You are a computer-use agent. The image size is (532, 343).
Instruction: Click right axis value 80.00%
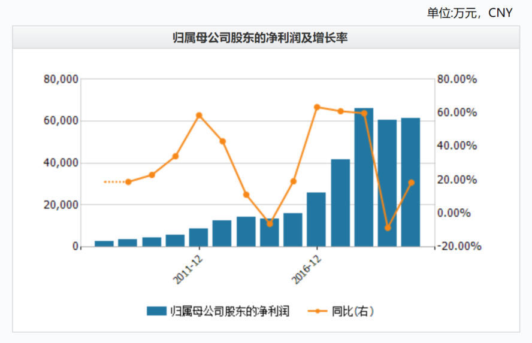tap(457, 79)
